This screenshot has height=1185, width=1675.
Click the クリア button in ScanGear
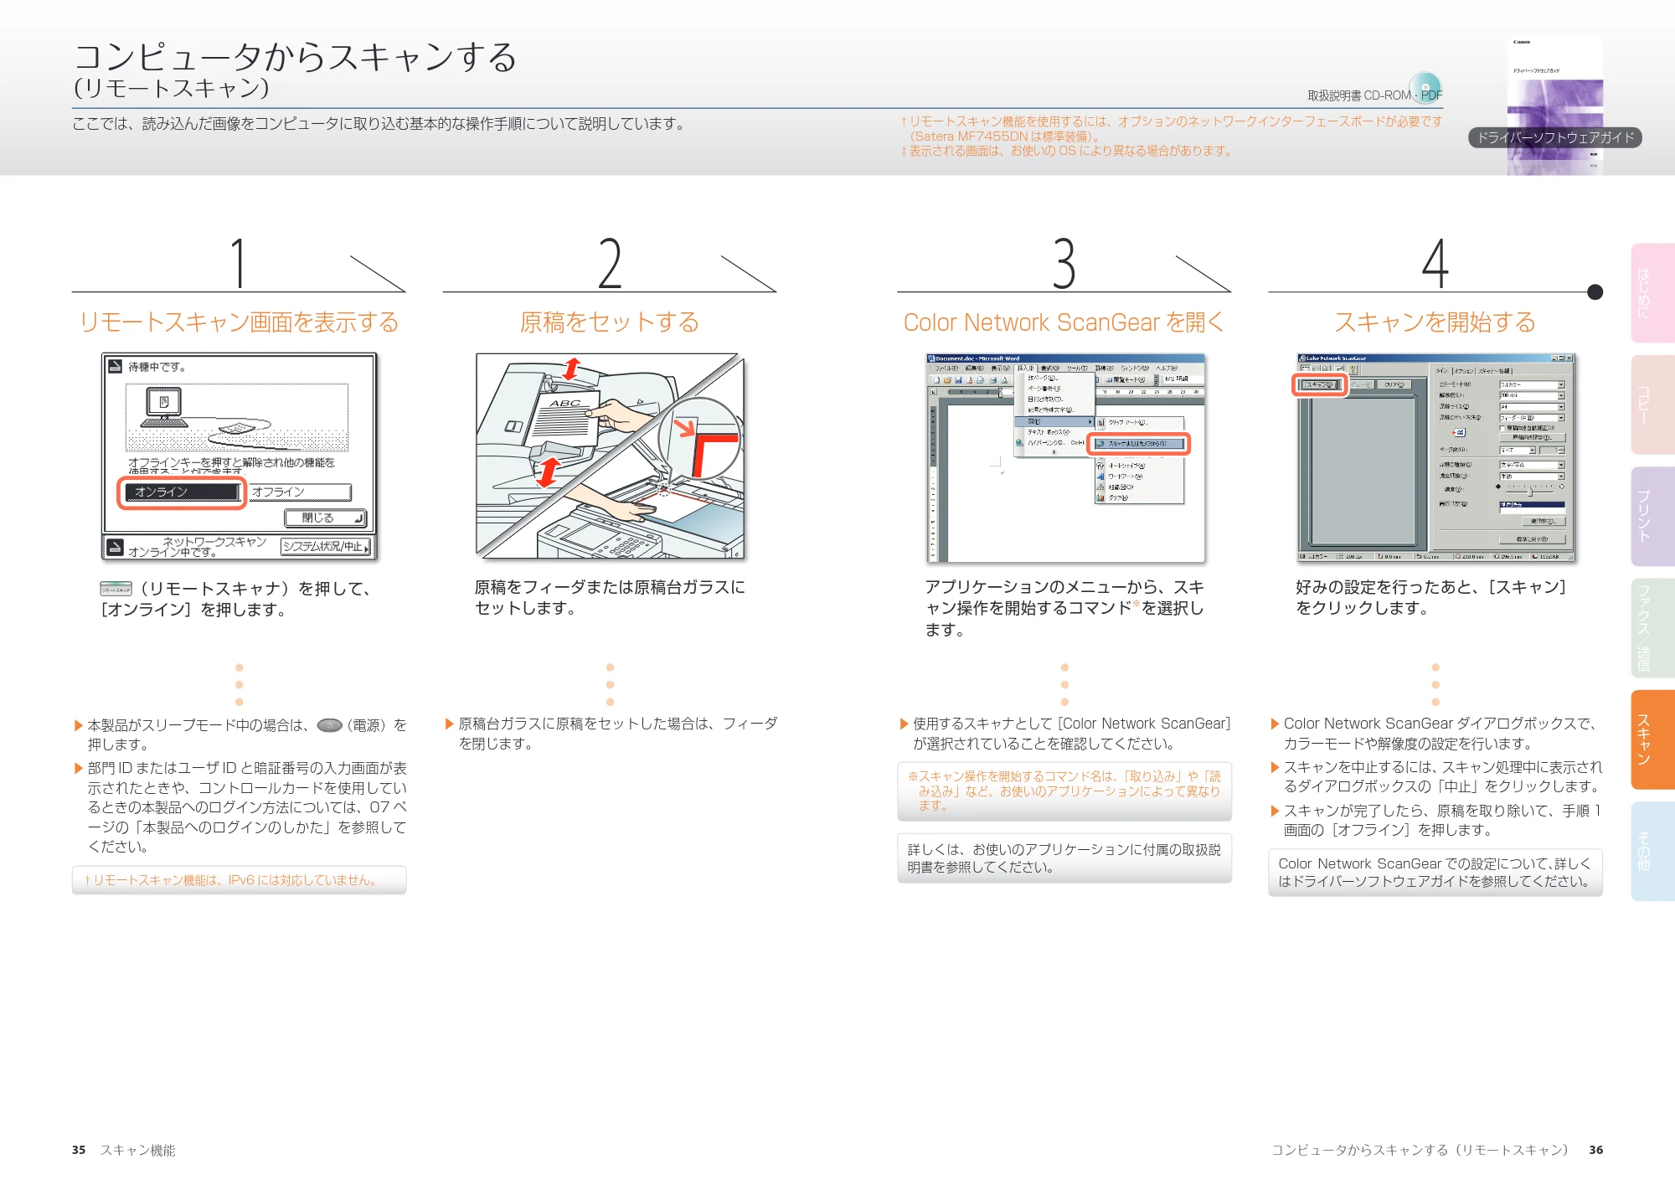tap(1394, 384)
